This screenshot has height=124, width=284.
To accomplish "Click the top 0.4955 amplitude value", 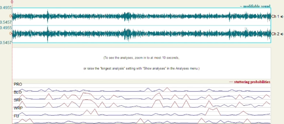I will point(6,8).
